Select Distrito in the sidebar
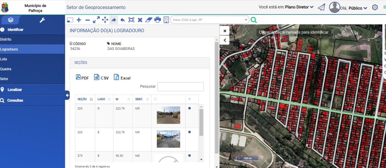 pyautogui.click(x=32, y=39)
